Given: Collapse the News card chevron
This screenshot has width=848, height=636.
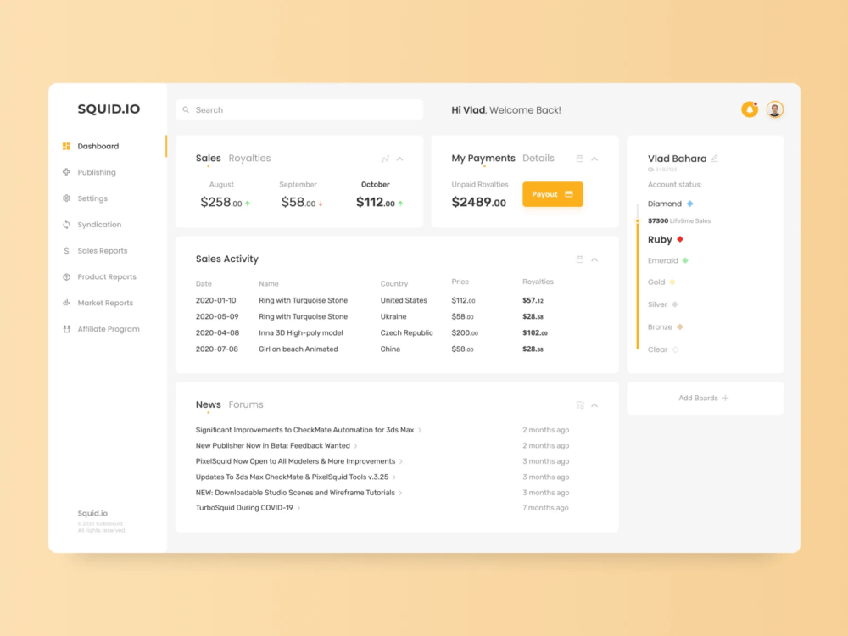Looking at the screenshot, I should [594, 405].
